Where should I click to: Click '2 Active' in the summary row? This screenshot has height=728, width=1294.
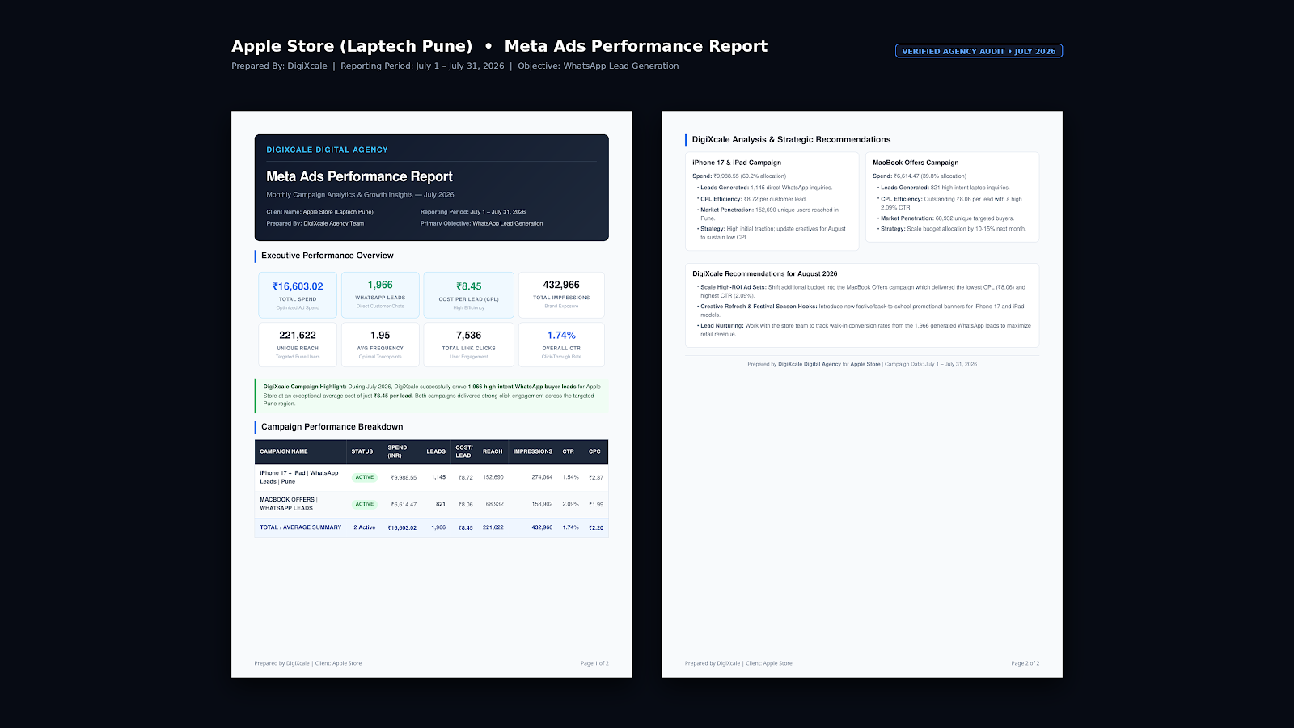(x=365, y=527)
